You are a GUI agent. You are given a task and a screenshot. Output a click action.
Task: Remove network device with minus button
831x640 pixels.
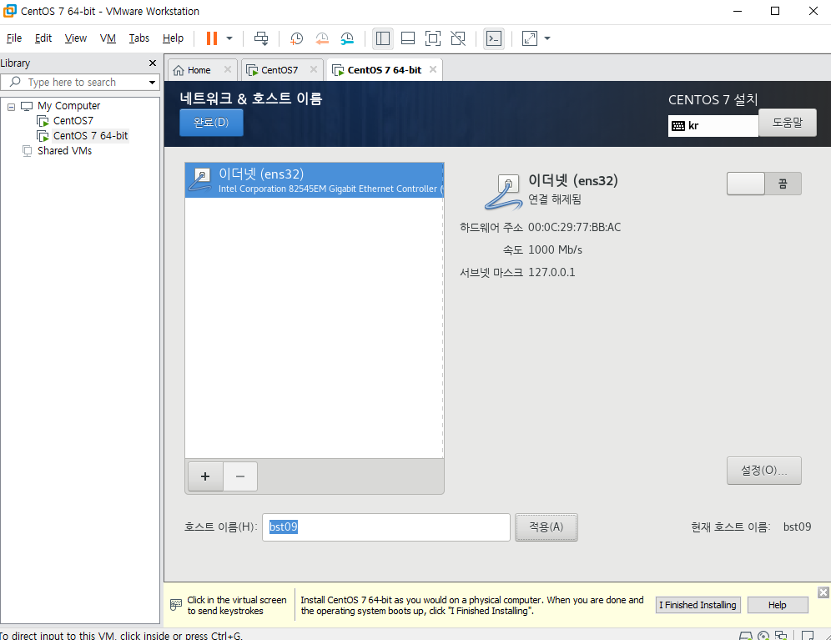pyautogui.click(x=240, y=476)
